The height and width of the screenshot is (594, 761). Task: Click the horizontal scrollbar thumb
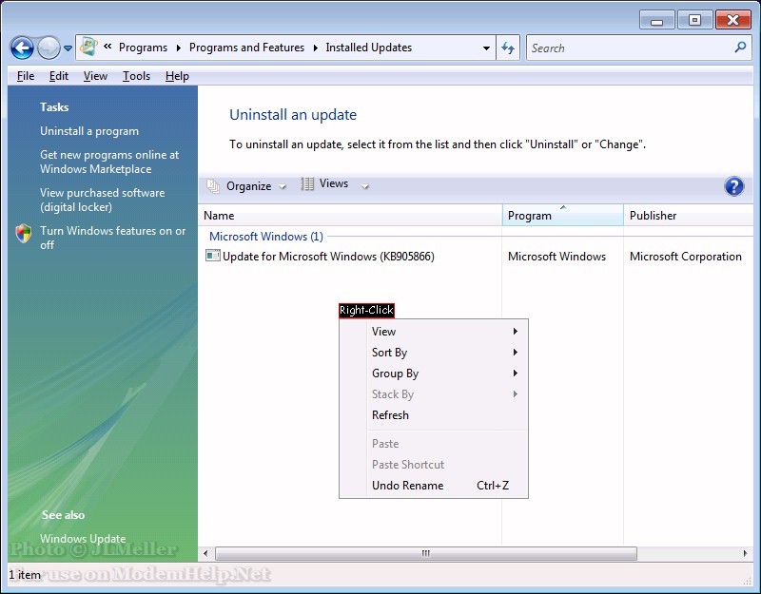(425, 553)
